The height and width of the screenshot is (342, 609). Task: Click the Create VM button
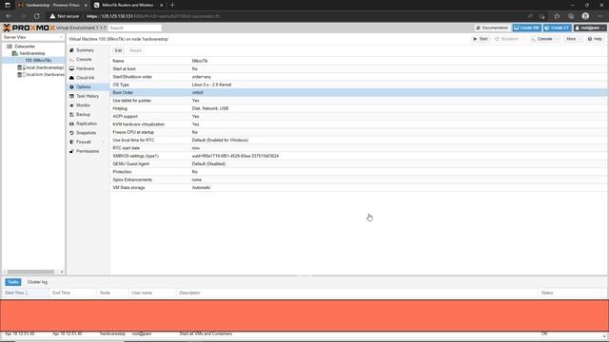526,28
